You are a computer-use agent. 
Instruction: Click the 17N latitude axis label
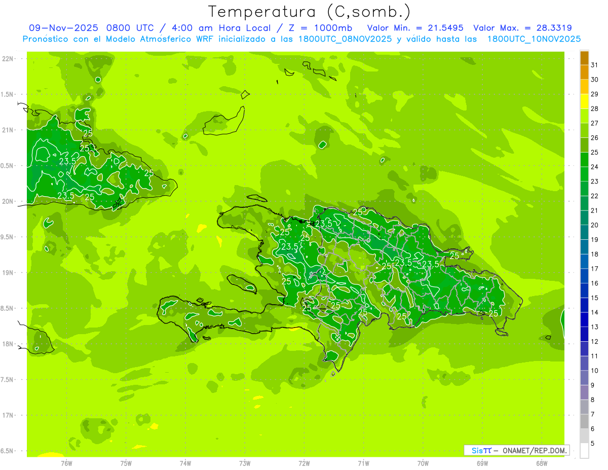click(8, 415)
